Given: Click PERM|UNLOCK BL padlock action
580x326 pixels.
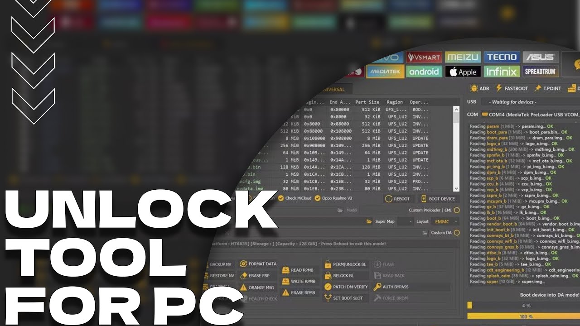Looking at the screenshot, I should tap(345, 264).
